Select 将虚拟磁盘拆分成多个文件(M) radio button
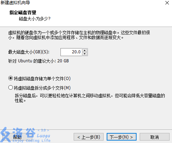Screen dimensions: 172x143 [10, 88]
